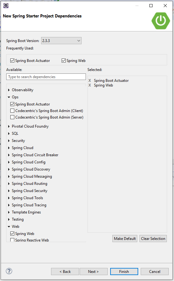Cancel the new project dialog
This screenshot has height=281, width=174.
[x=155, y=271]
